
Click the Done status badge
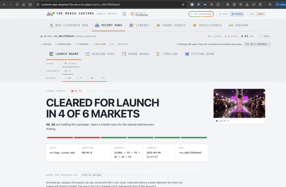point(265,36)
